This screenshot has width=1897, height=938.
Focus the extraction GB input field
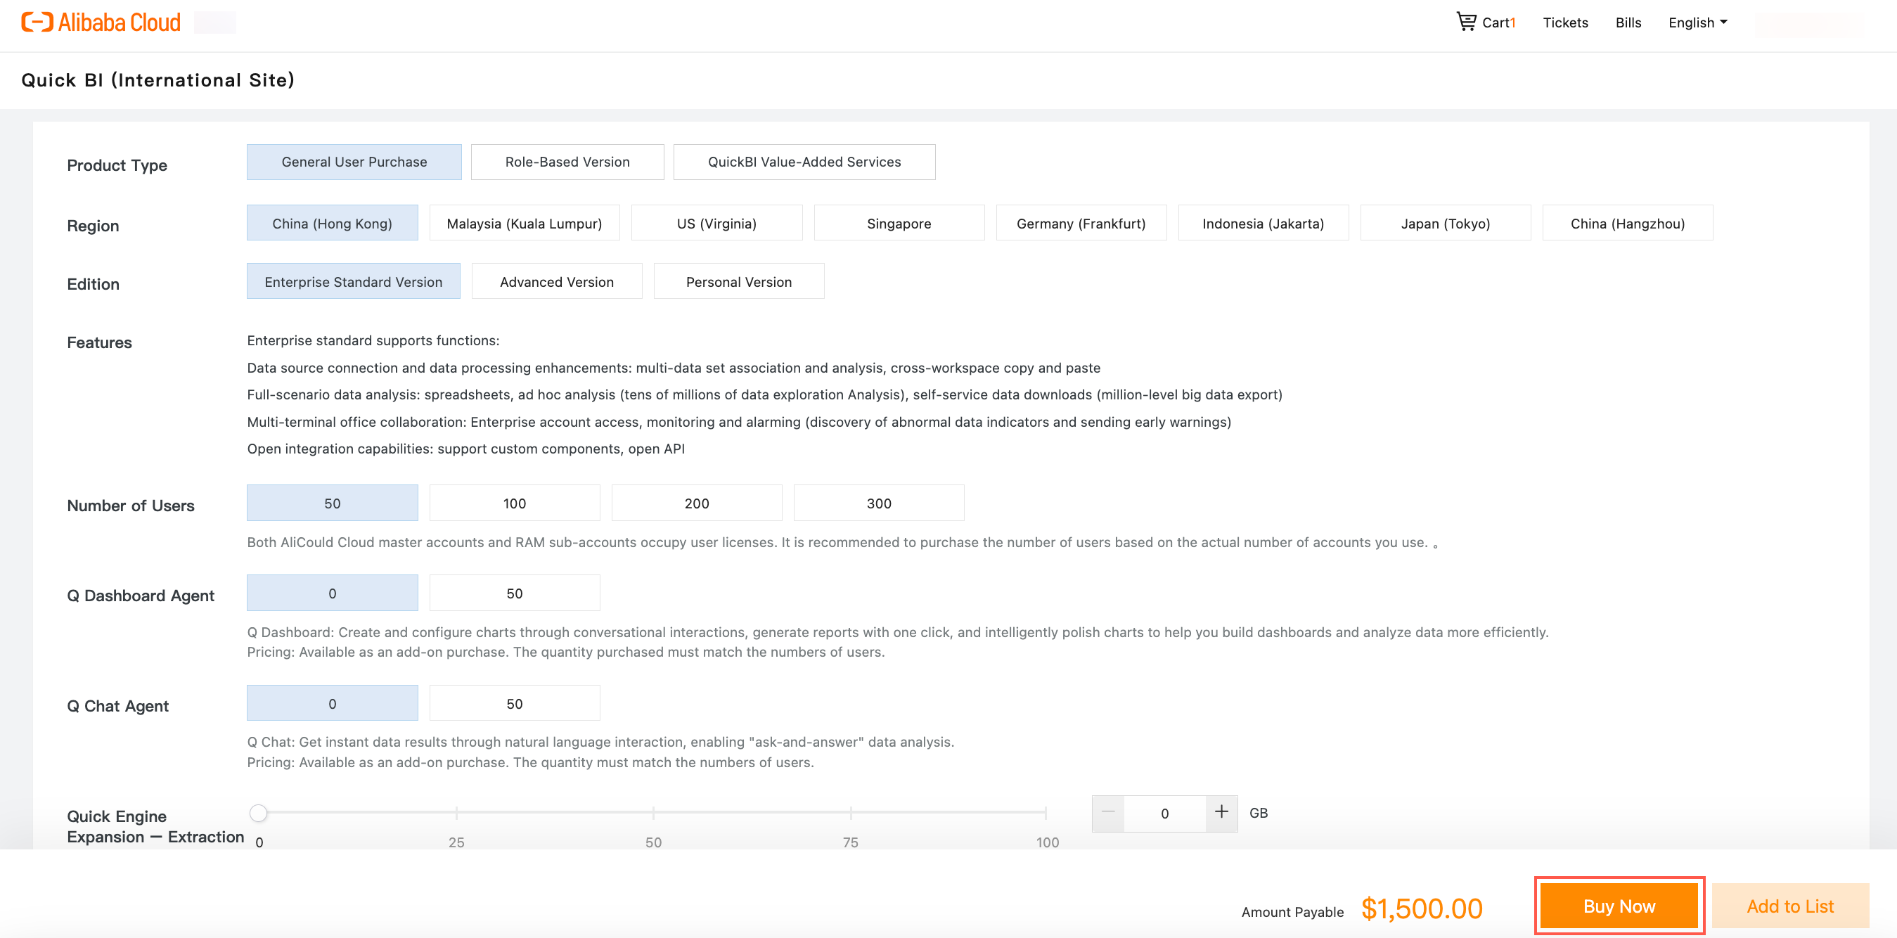[1164, 814]
